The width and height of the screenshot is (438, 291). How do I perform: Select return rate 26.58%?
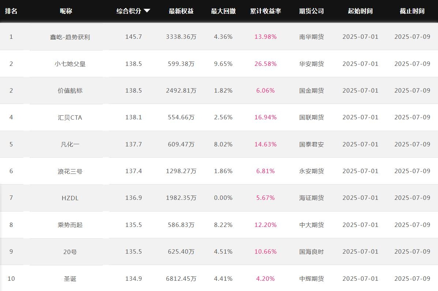click(265, 64)
